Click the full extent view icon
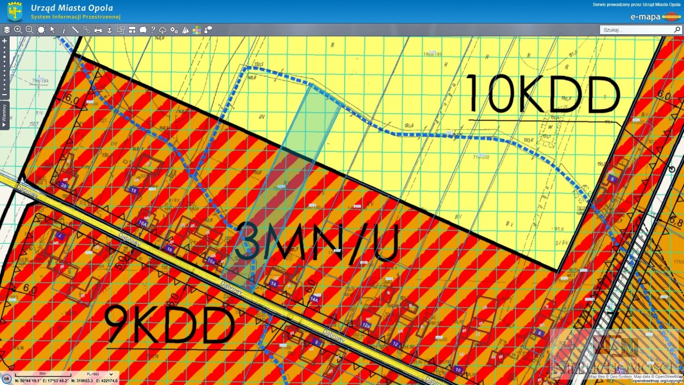The width and height of the screenshot is (684, 385). (41, 30)
